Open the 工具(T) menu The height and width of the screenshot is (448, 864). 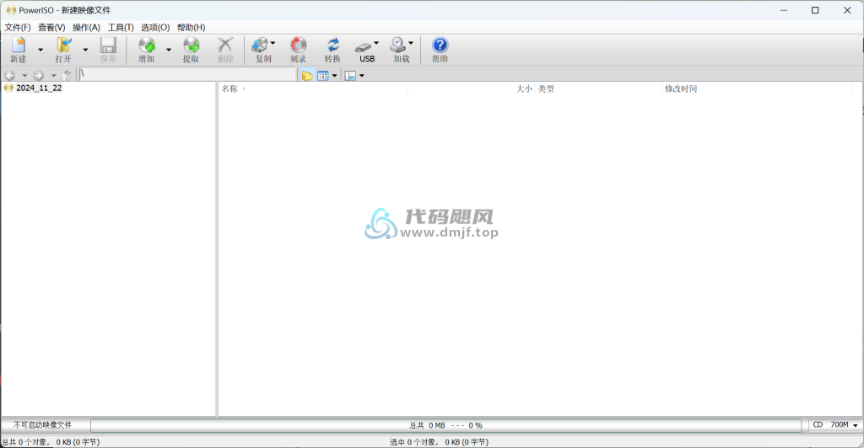point(121,28)
